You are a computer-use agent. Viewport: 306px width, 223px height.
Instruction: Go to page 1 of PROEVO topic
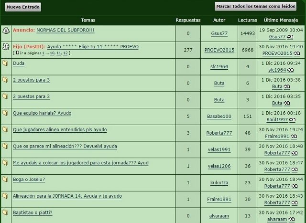(x=43, y=53)
